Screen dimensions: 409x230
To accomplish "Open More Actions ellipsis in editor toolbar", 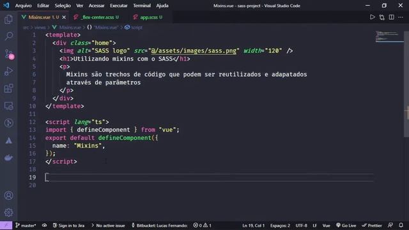I will (x=401, y=17).
